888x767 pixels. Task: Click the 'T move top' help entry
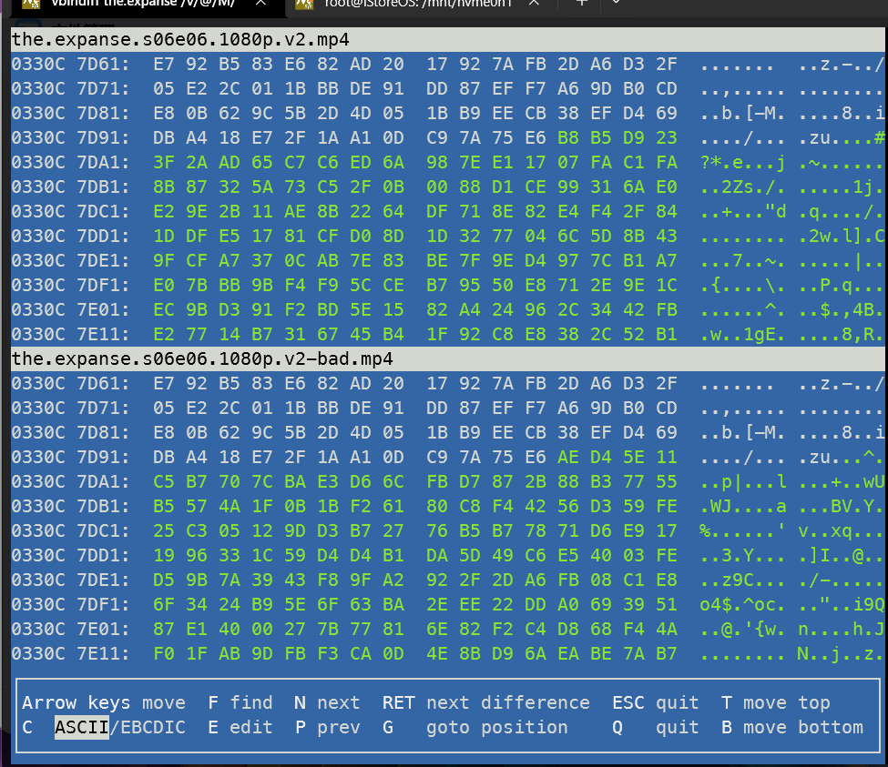(x=775, y=702)
